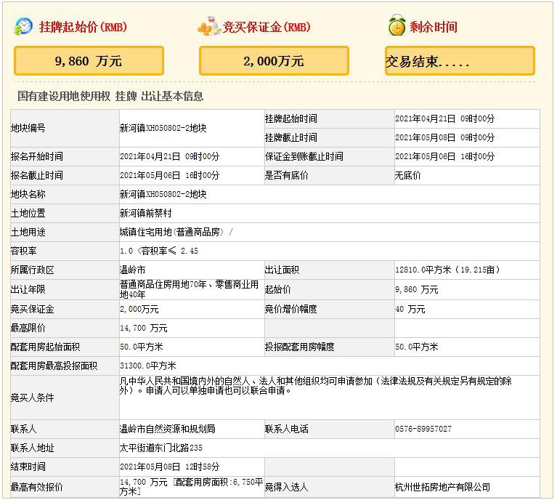Select the 竞买保证金(RMB) heading
Image resolution: width=557 pixels, height=500 pixels.
(267, 27)
